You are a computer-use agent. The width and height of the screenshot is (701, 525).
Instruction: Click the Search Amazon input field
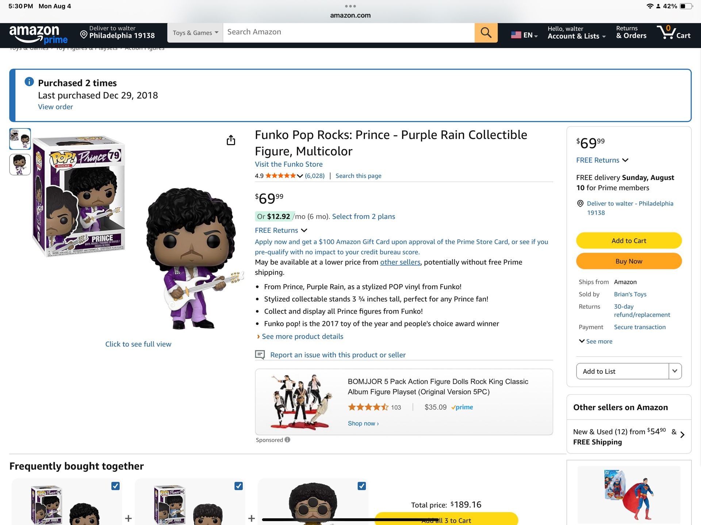(348, 32)
